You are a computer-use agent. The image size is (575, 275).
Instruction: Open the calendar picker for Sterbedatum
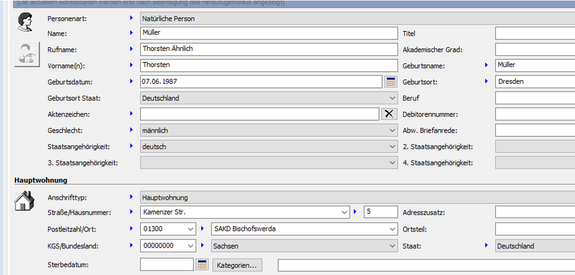[202, 265]
